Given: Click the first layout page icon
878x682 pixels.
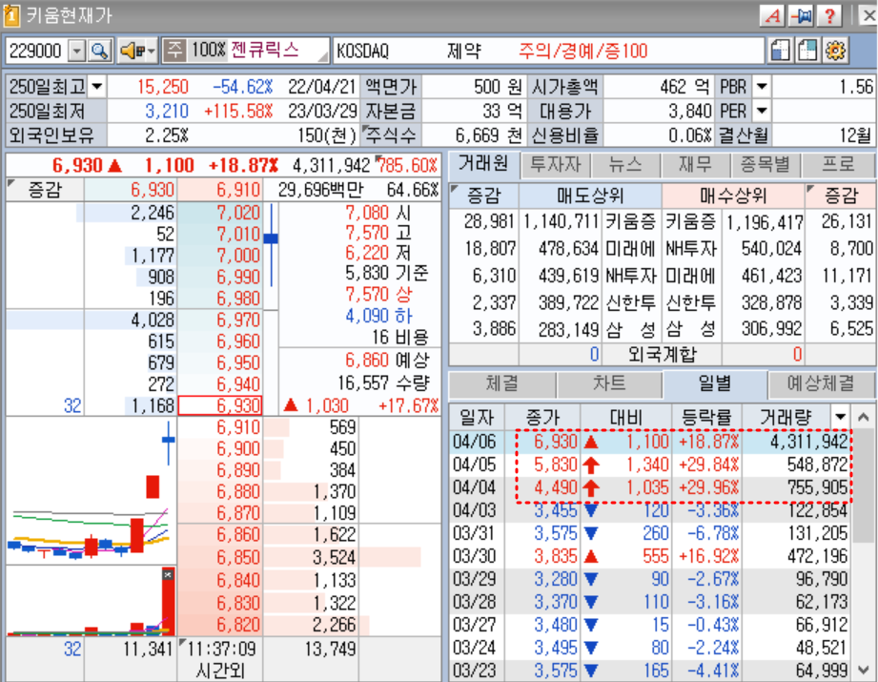Looking at the screenshot, I should coord(780,51).
